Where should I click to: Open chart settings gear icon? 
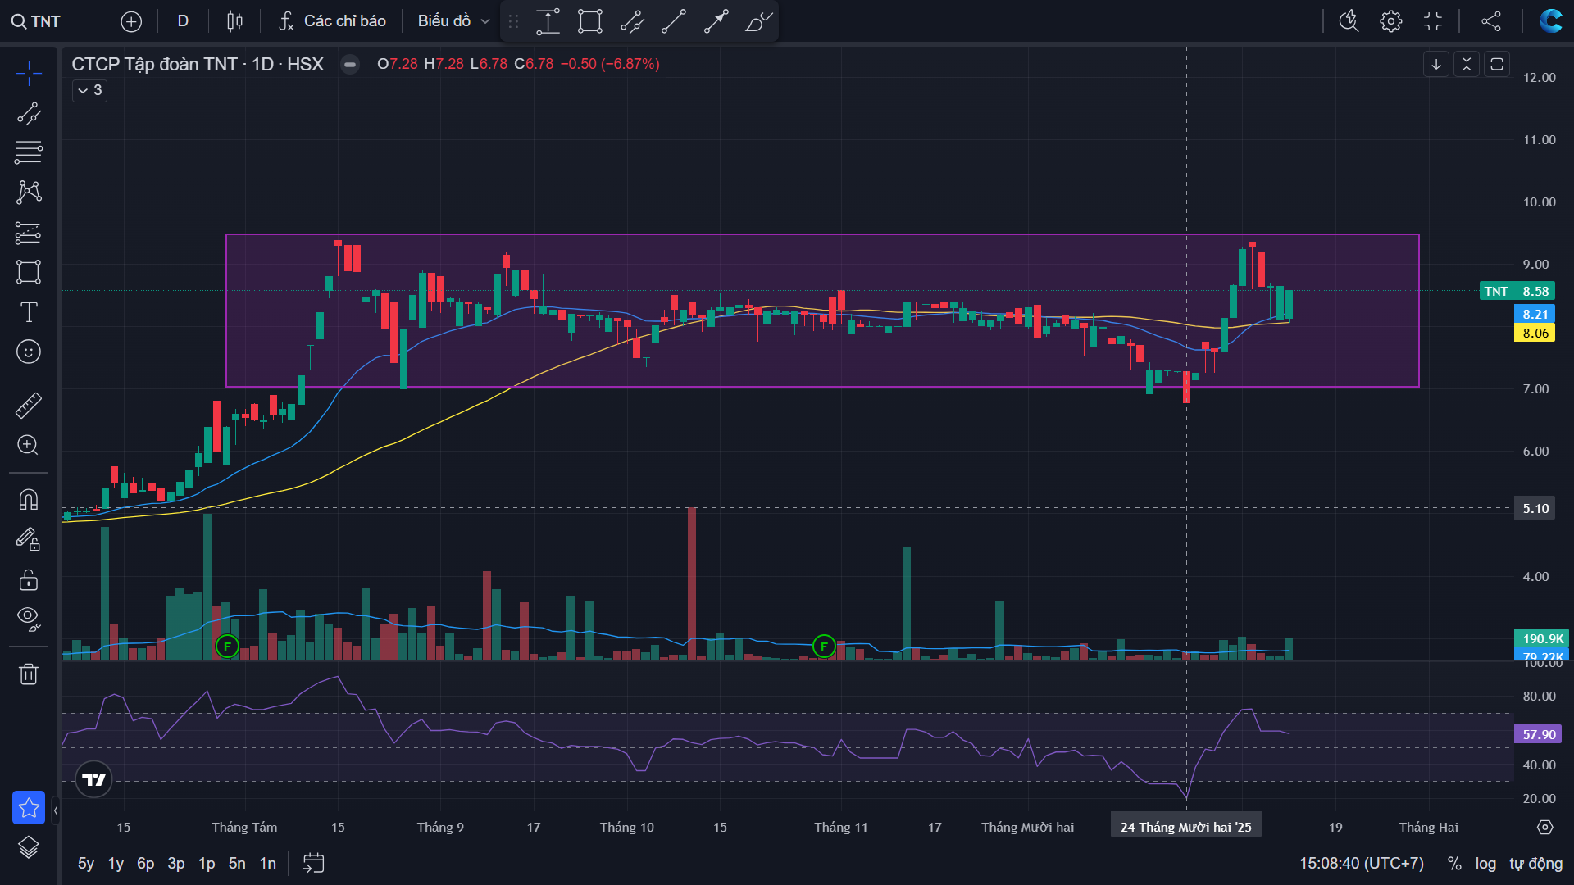point(1390,21)
